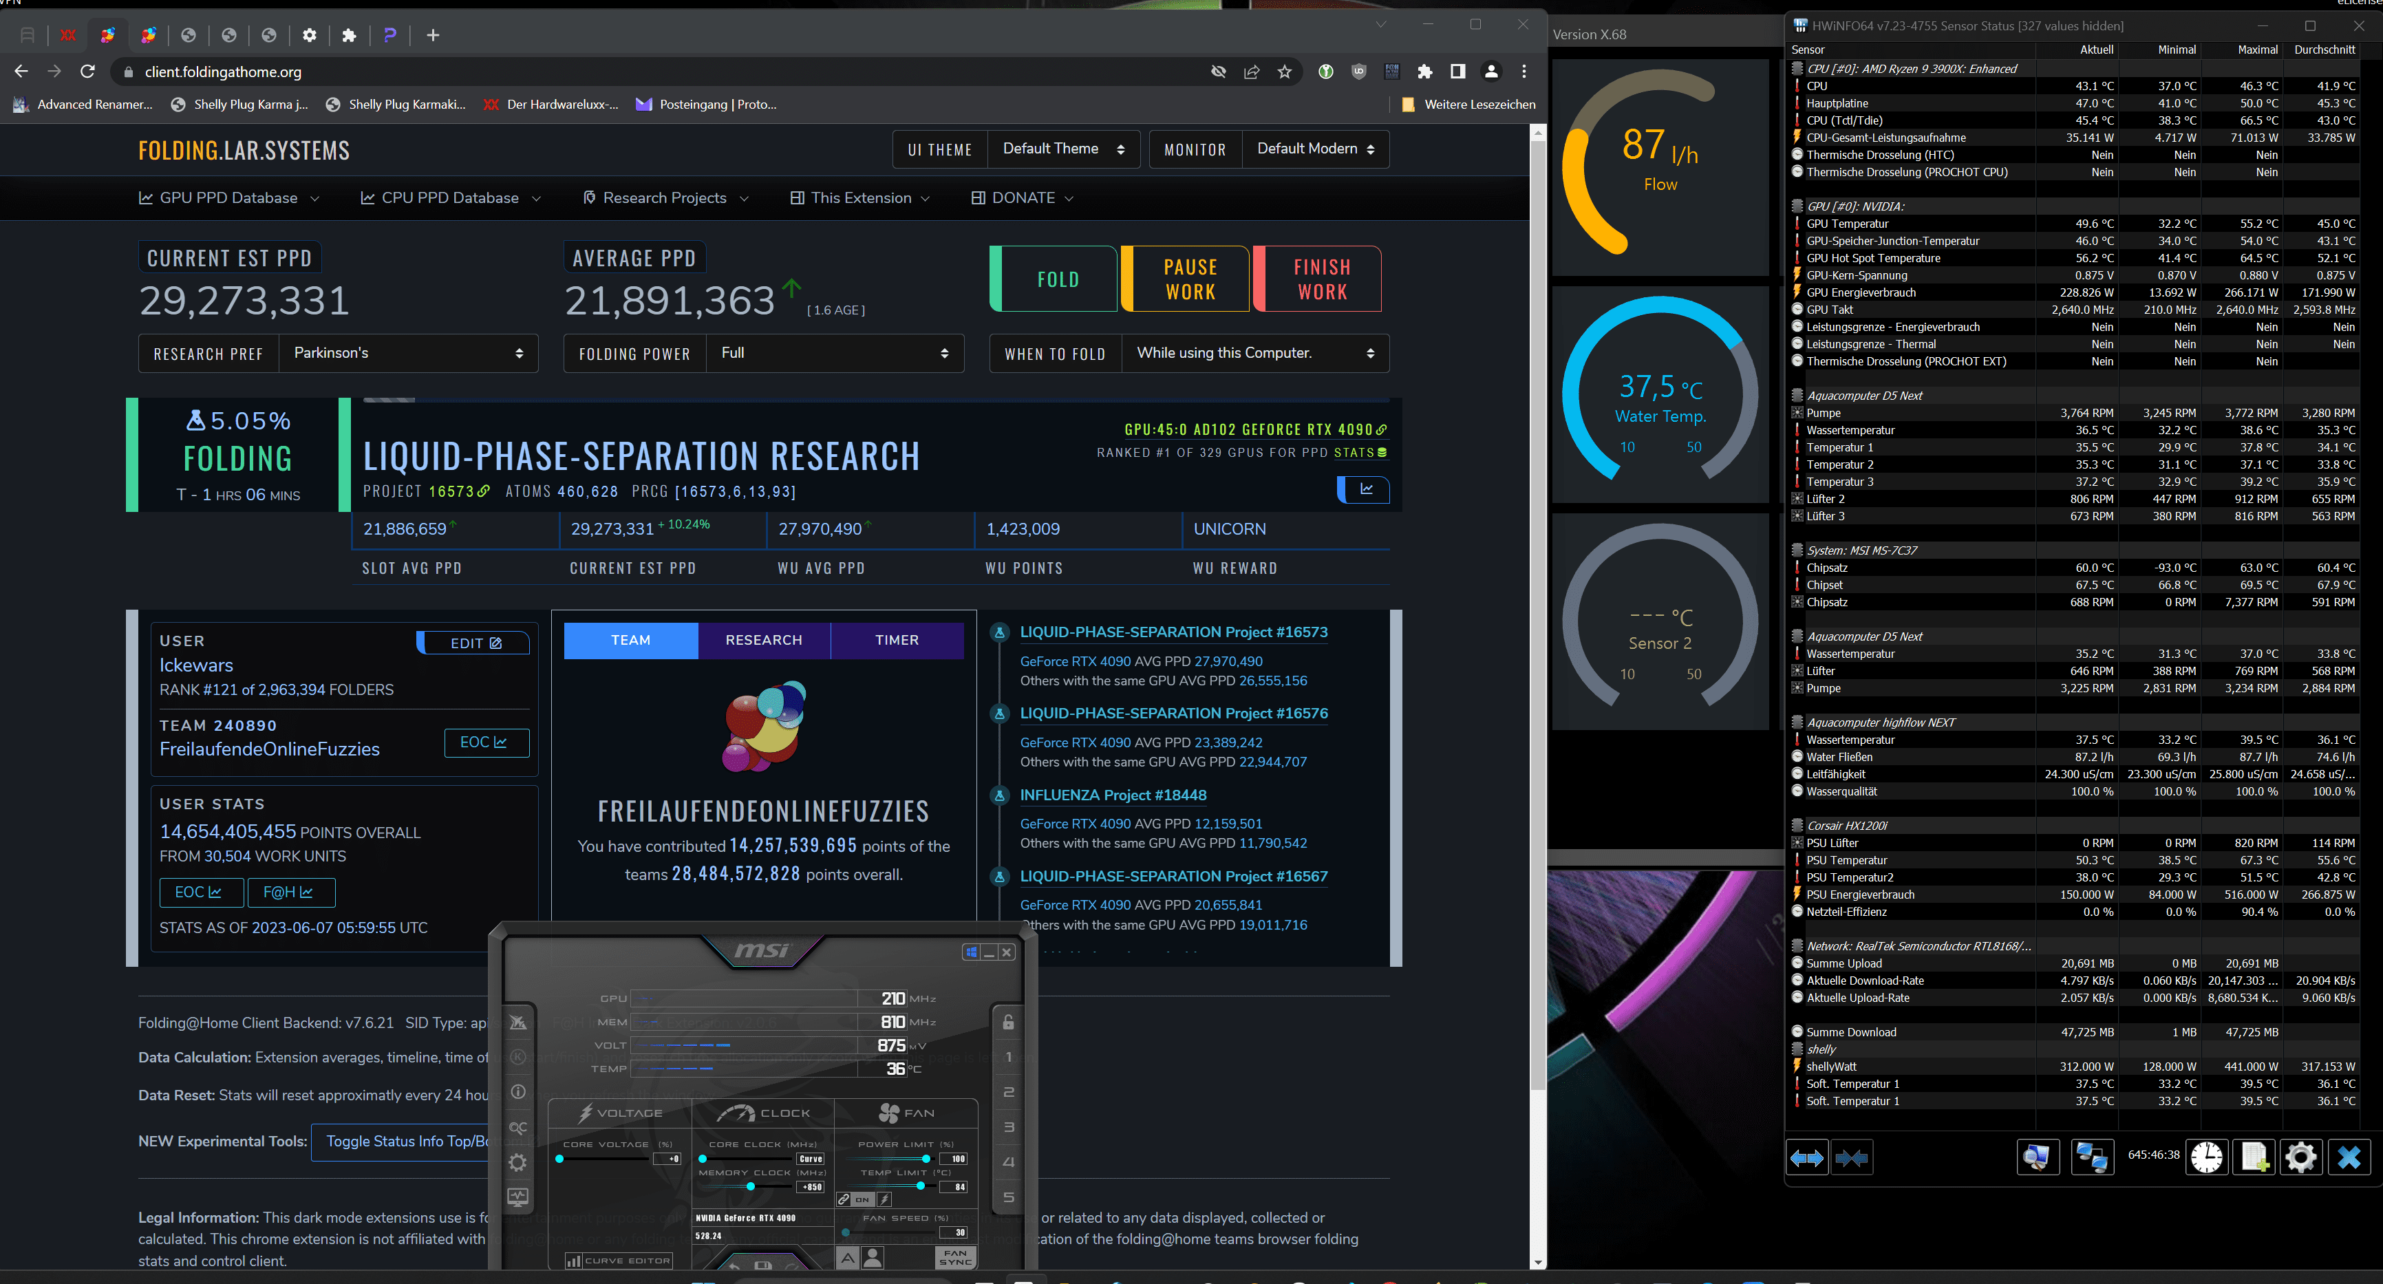The image size is (2383, 1284).
Task: Open Folding Power Full dropdown
Action: (x=835, y=354)
